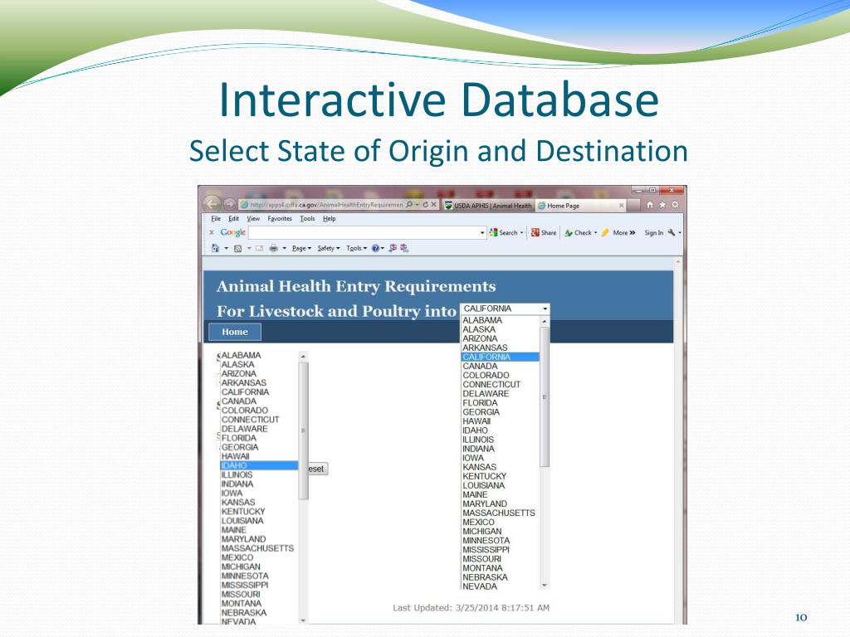This screenshot has height=637, width=850.
Task: Open Google toolbar wrench options
Action: point(672,232)
